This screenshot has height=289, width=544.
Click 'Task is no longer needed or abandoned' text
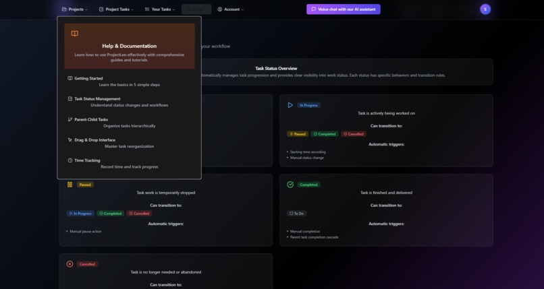click(x=166, y=272)
